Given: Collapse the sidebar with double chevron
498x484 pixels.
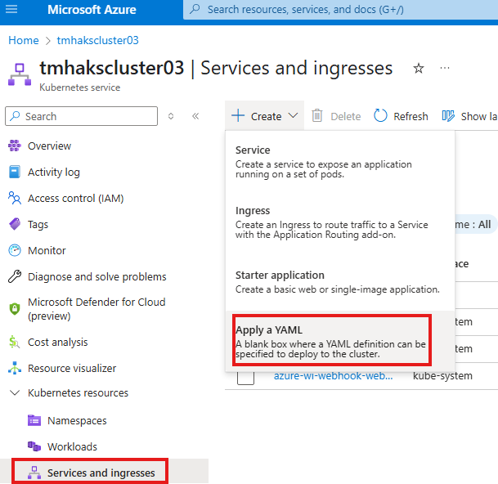Looking at the screenshot, I should point(195,116).
